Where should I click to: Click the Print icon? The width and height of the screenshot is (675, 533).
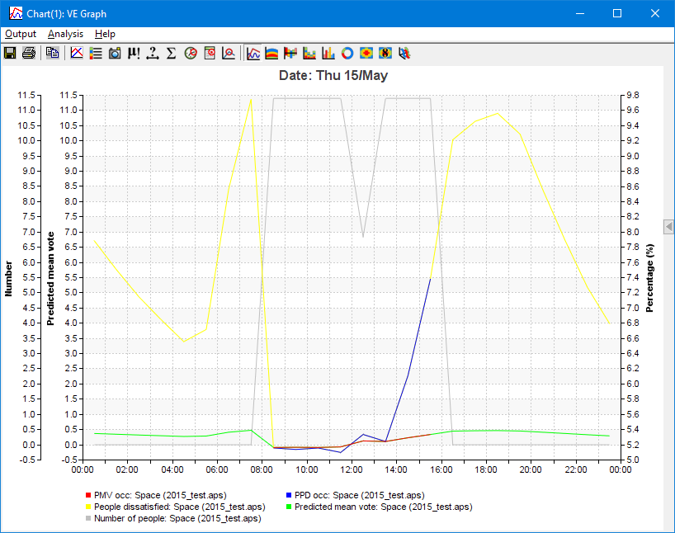click(x=29, y=53)
